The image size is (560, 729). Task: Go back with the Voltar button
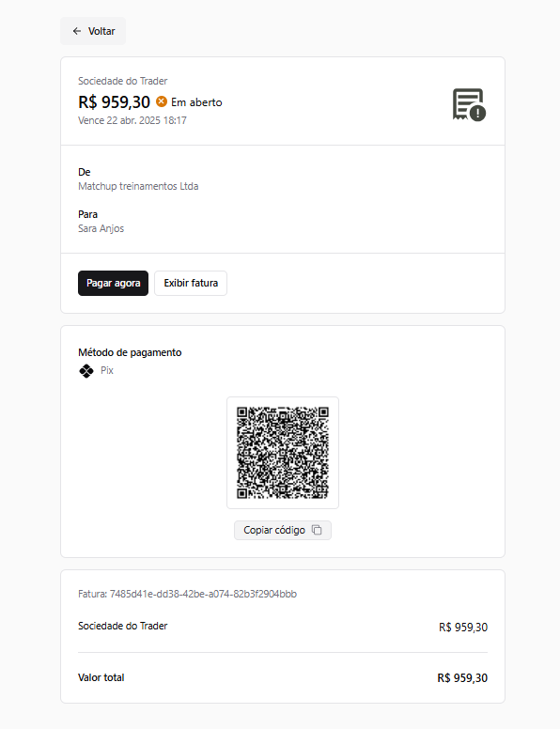point(93,31)
